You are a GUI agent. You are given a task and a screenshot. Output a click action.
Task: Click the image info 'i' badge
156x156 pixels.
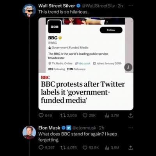(128, 67)
